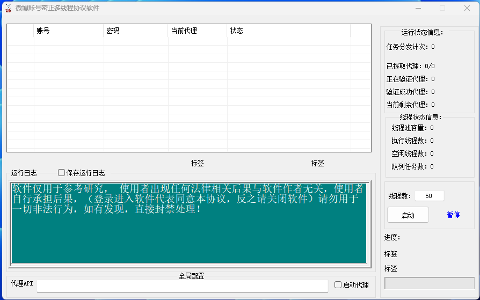The width and height of the screenshot is (480, 300).
Task: Click the 线程池容量：0 text
Action: click(x=413, y=128)
